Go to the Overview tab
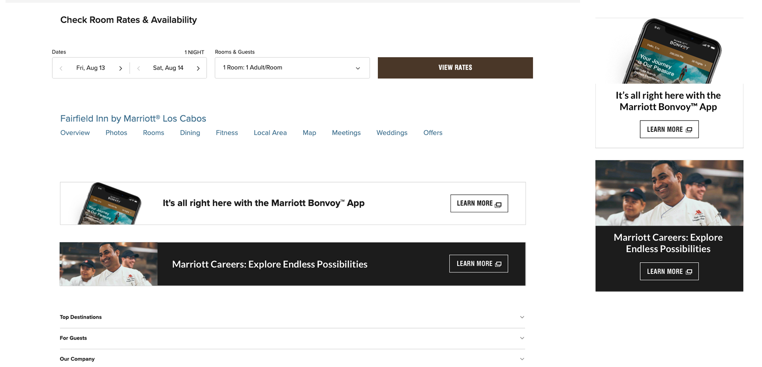This screenshot has width=762, height=367. pyautogui.click(x=75, y=133)
